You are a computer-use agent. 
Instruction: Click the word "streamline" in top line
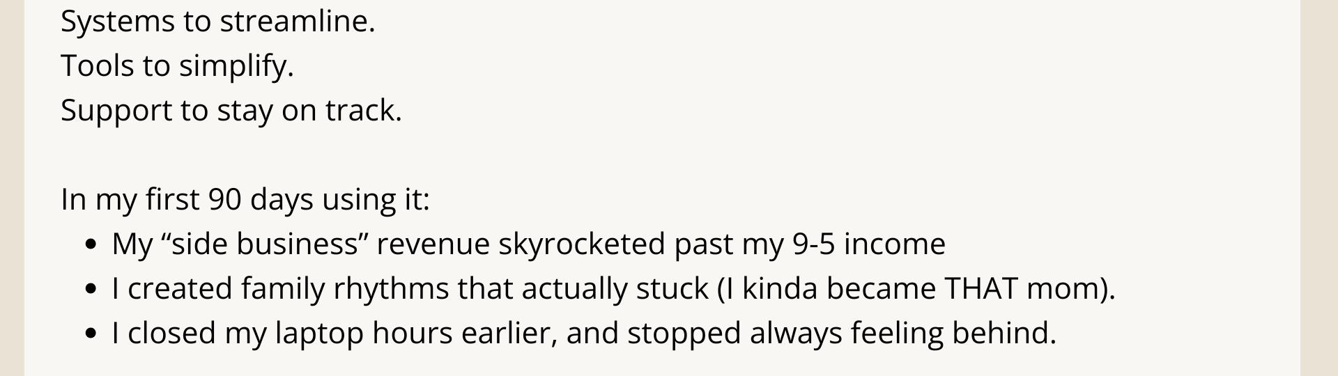(297, 22)
